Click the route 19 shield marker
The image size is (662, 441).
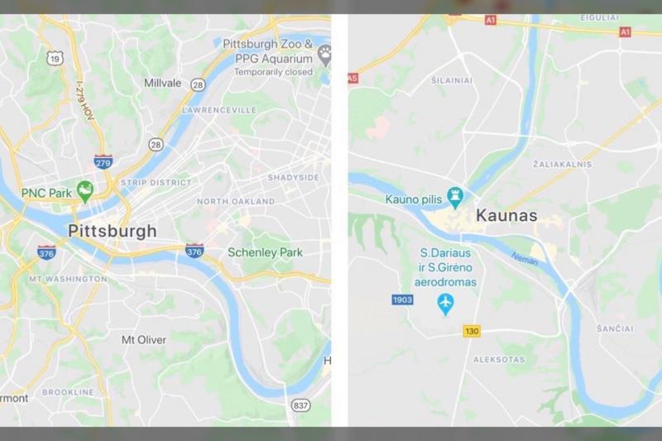[x=55, y=59]
